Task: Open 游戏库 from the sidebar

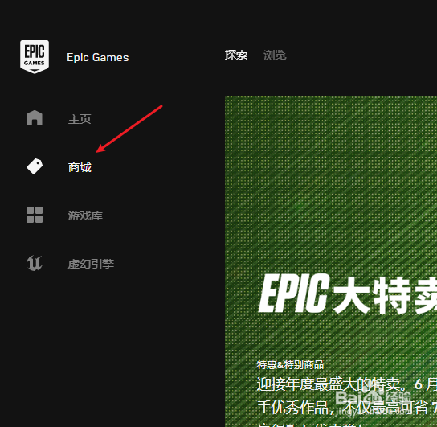Action: (85, 216)
